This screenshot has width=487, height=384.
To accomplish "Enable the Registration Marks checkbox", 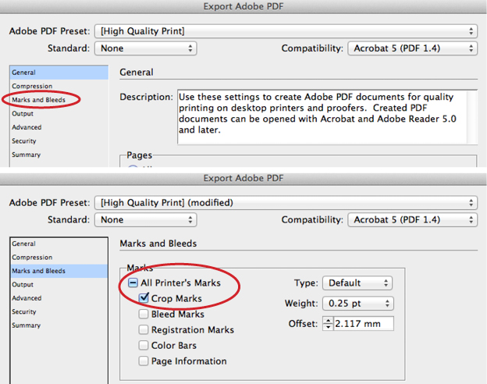I will pos(144,329).
